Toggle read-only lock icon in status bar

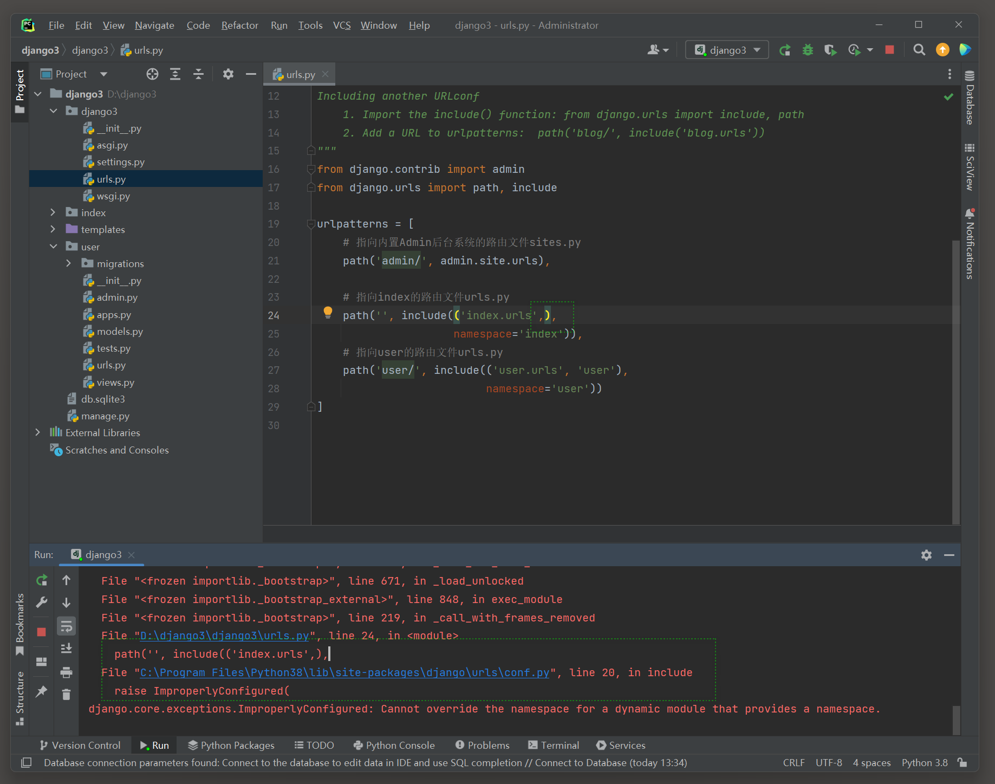tap(963, 762)
